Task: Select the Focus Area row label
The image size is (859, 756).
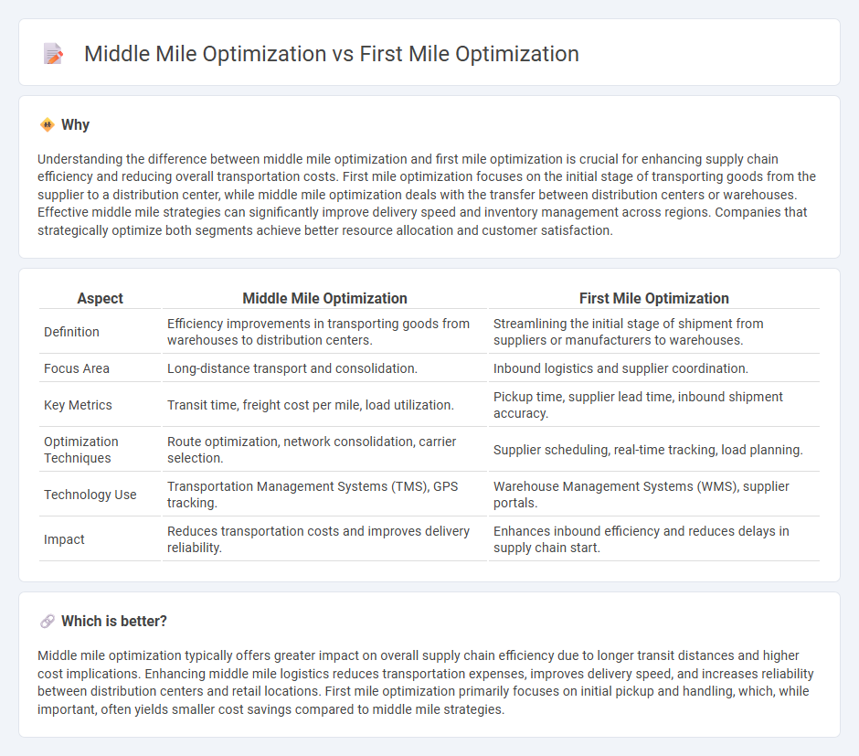Action: (77, 368)
